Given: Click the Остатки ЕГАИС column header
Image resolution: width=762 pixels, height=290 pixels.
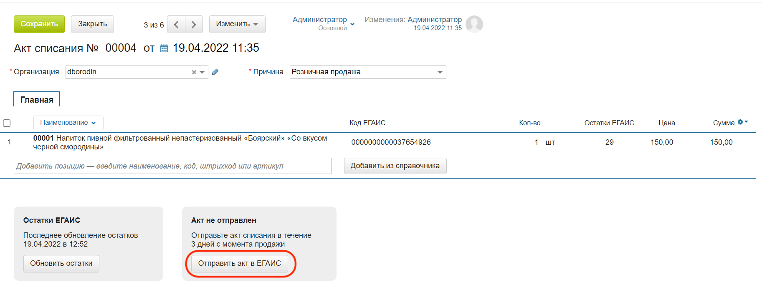Looking at the screenshot, I should (x=609, y=123).
